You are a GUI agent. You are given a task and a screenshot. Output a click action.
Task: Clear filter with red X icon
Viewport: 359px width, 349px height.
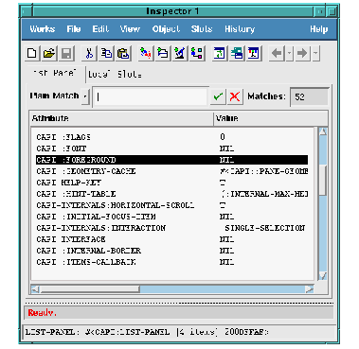(235, 96)
